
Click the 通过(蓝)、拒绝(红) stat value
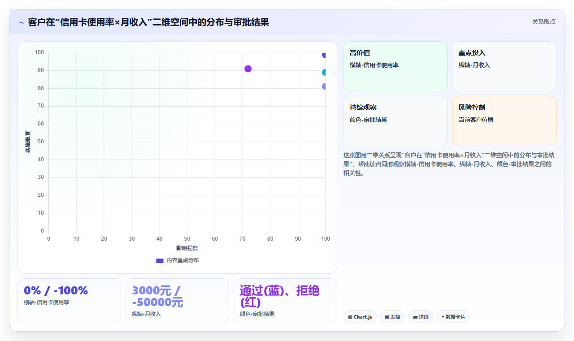coord(280,296)
